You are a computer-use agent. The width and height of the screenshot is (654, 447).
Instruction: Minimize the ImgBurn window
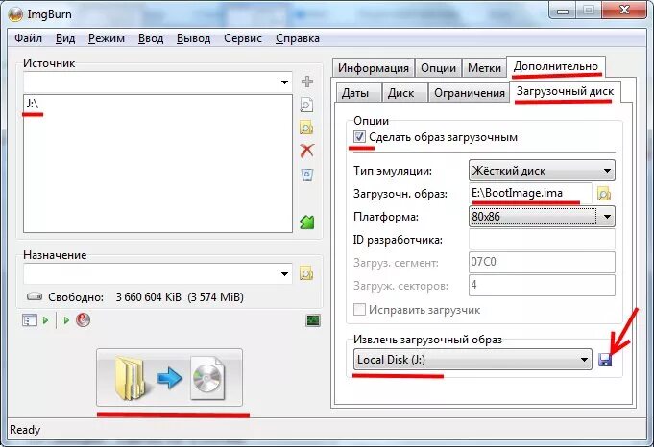(563, 11)
